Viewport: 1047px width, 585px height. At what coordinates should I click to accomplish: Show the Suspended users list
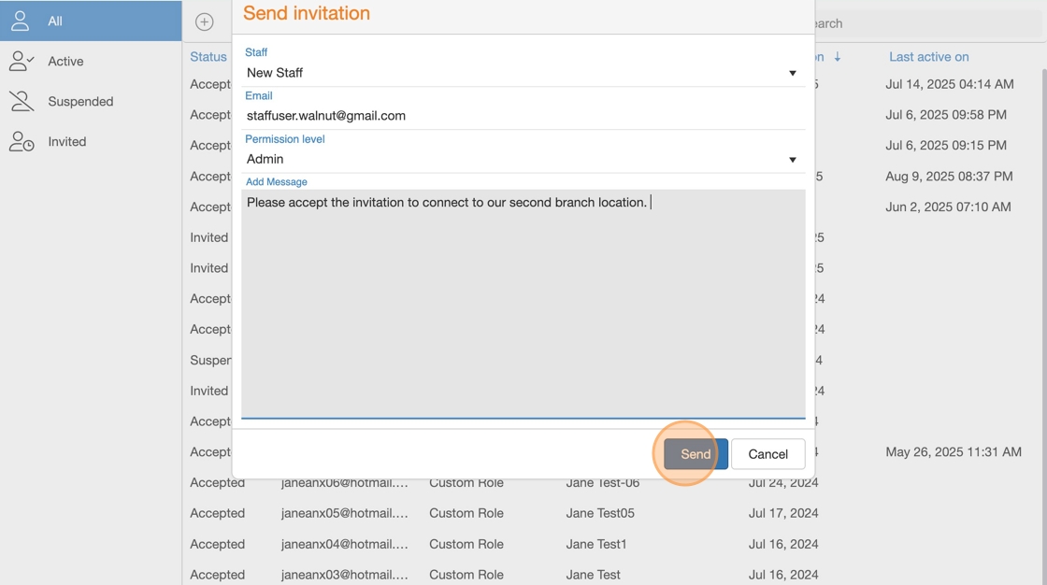coord(80,102)
